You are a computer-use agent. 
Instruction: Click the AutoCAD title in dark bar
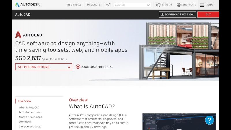click(23, 14)
